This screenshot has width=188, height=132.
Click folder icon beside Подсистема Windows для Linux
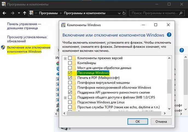[x=74, y=102]
